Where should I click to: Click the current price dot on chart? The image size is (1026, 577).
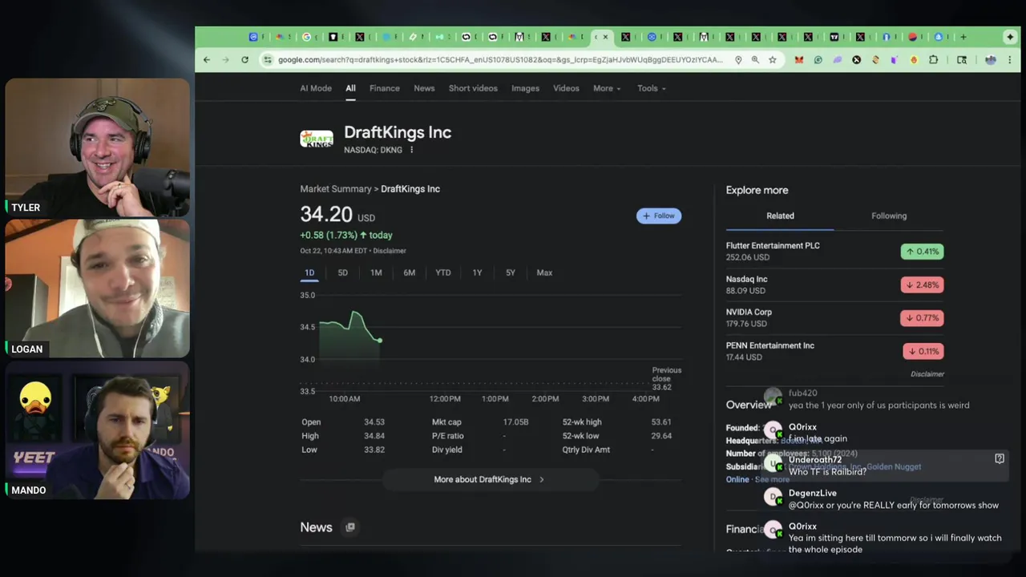(x=380, y=341)
